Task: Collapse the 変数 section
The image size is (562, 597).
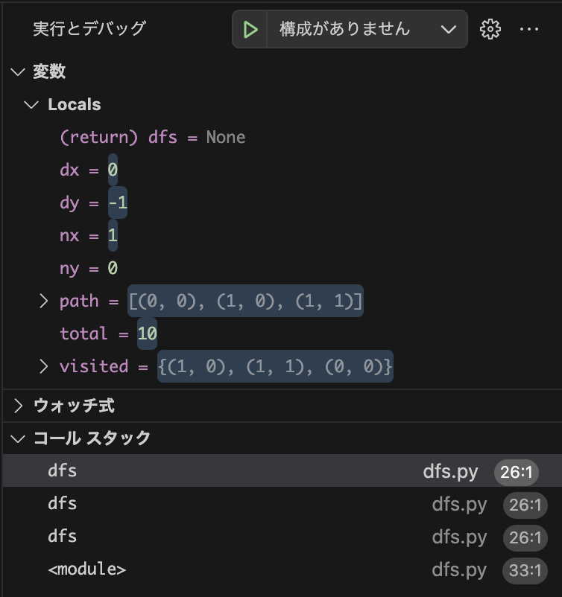Action: (x=18, y=71)
